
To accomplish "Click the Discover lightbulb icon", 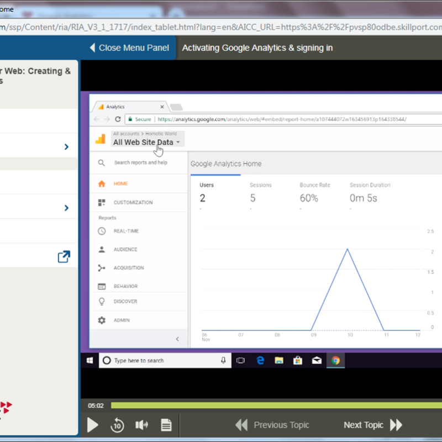I will 102,301.
